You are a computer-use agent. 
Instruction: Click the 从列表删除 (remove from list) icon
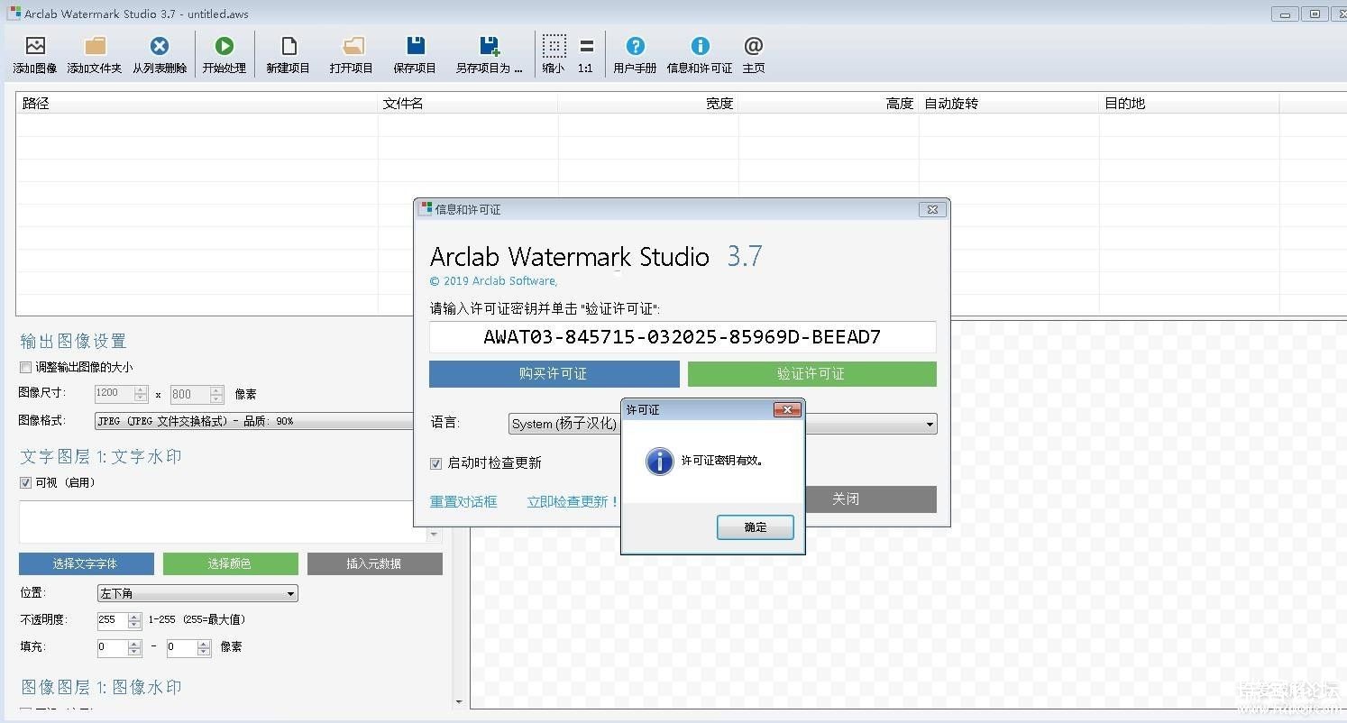click(160, 54)
